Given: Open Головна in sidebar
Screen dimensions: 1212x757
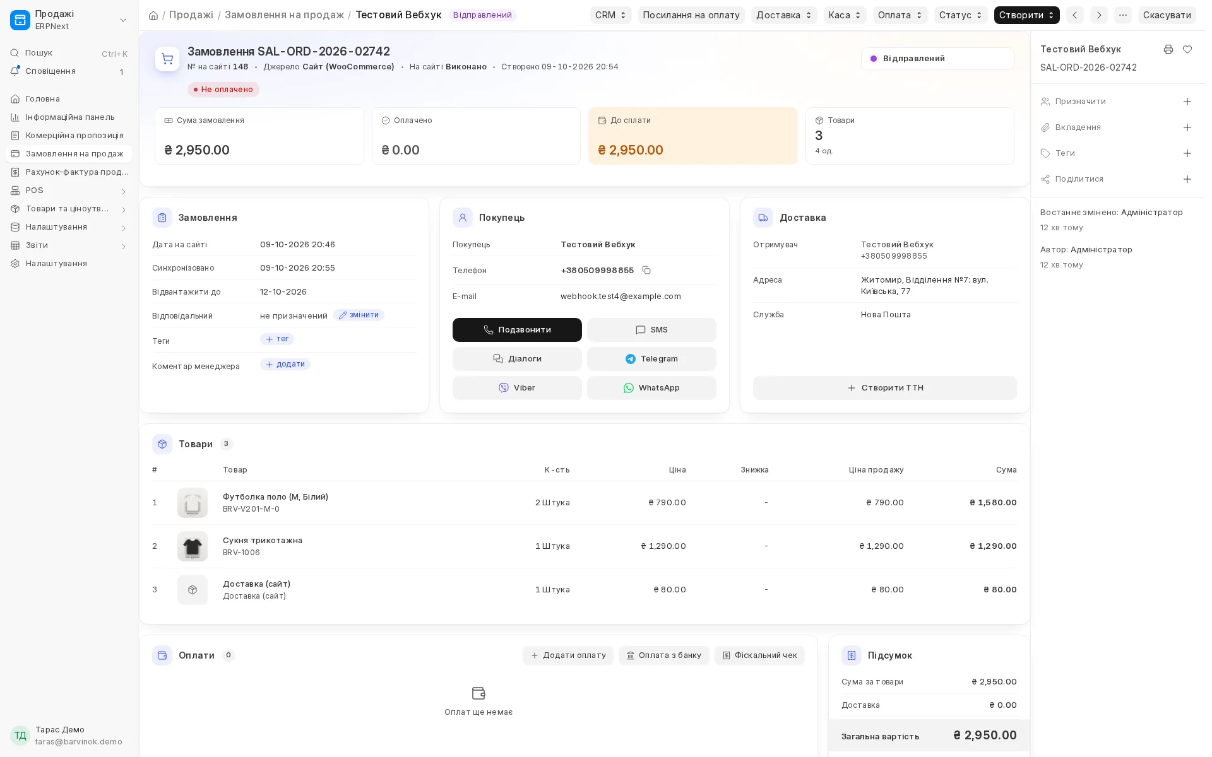Looking at the screenshot, I should click(x=69, y=99).
